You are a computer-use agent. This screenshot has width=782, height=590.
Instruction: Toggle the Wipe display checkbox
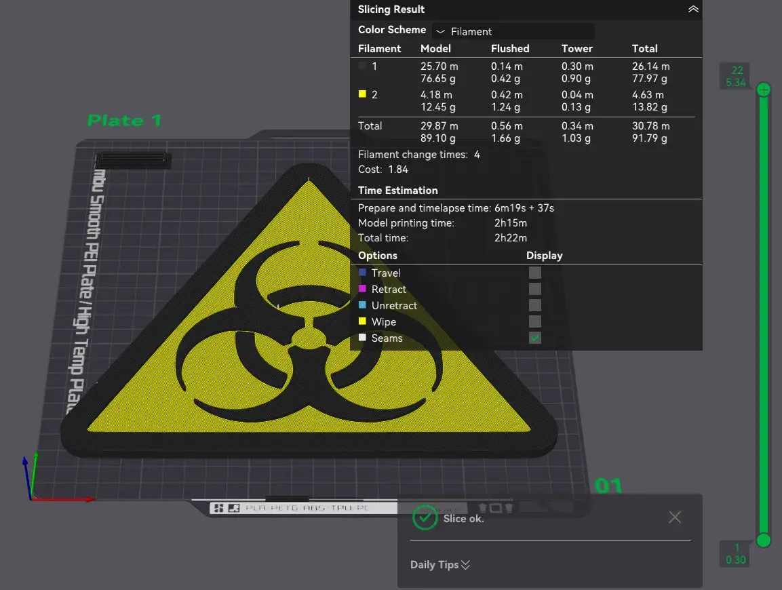tap(535, 321)
